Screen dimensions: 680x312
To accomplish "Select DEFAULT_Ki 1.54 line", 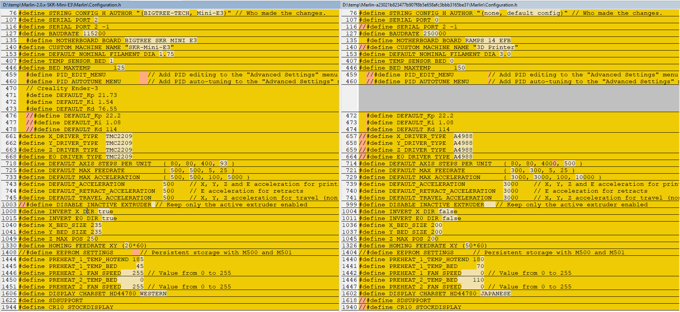I will pyautogui.click(x=170, y=102).
